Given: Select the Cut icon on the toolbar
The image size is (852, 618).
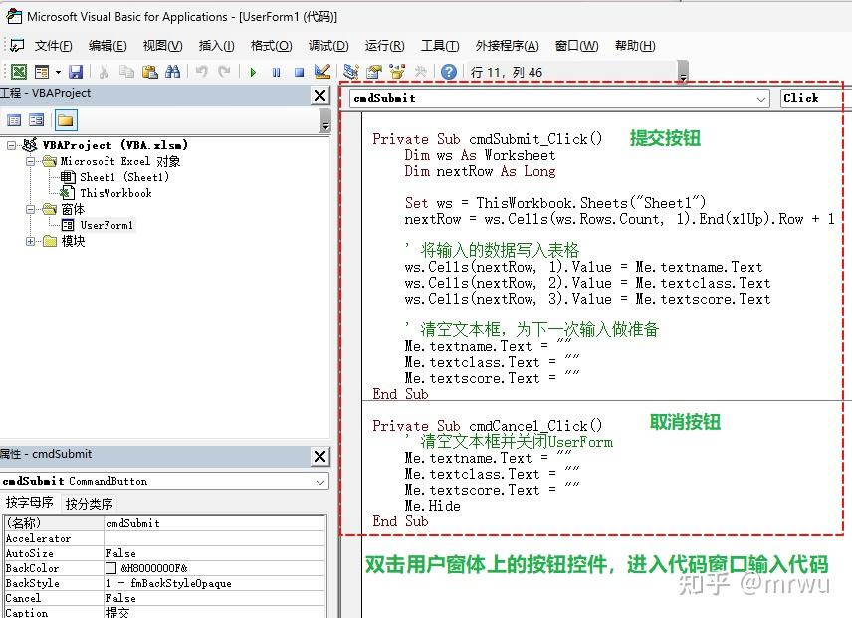Looking at the screenshot, I should [106, 71].
